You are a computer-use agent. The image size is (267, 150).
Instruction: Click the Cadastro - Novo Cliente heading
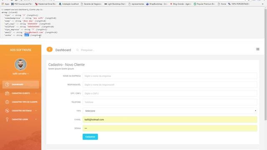(x=66, y=65)
